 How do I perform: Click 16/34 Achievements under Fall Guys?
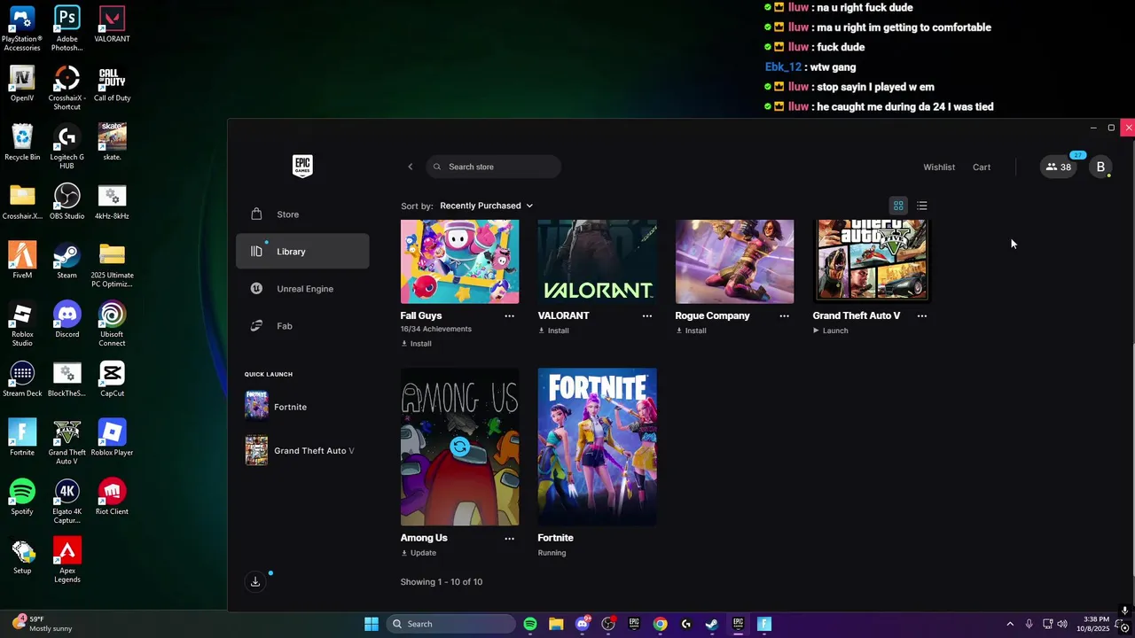(x=436, y=329)
